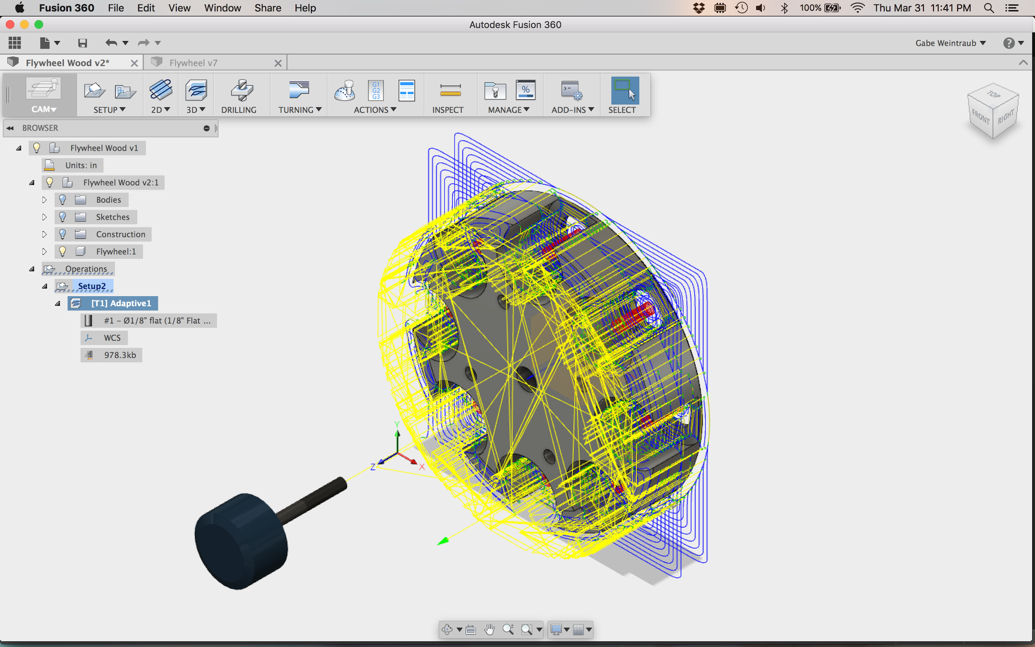1035x647 pixels.
Task: Click the Turning operation icon
Action: (299, 91)
